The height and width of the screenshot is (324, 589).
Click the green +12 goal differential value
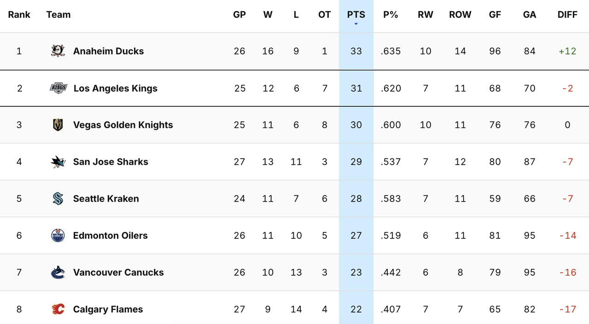click(x=567, y=51)
